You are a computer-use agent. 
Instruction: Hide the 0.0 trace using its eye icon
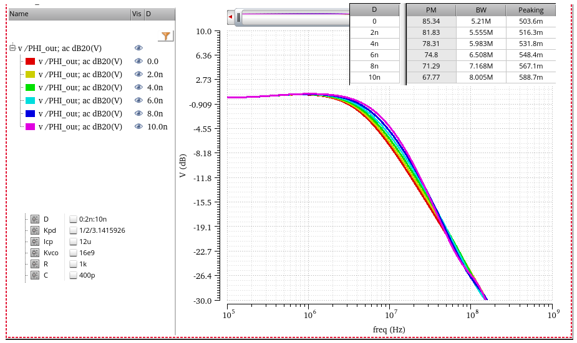coord(138,62)
